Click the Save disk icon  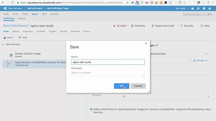click(5, 38)
